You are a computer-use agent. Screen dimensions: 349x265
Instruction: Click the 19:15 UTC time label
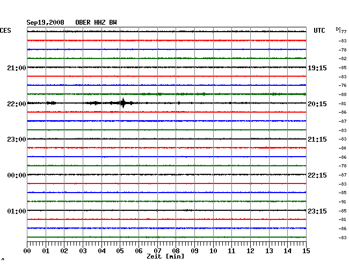pos(317,68)
